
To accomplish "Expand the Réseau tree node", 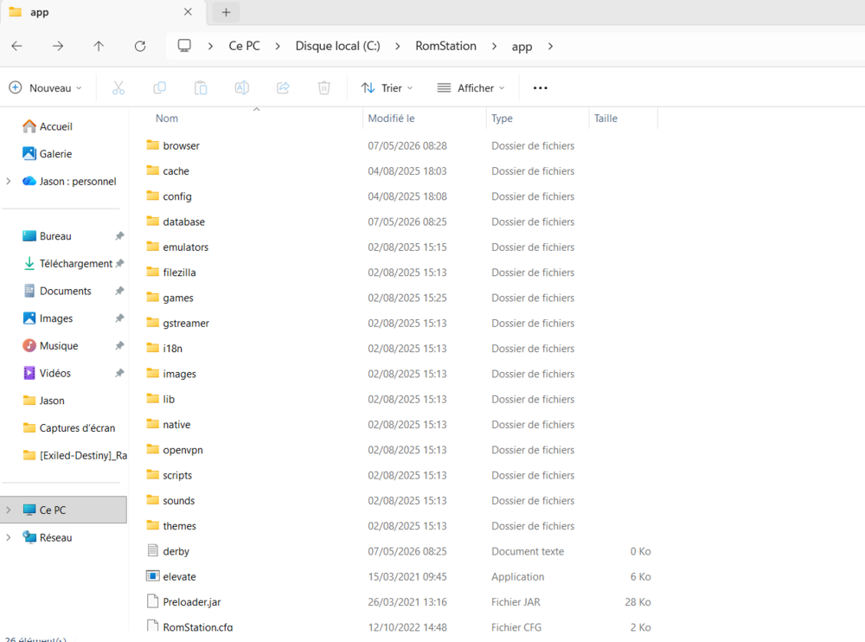I will pos(9,537).
